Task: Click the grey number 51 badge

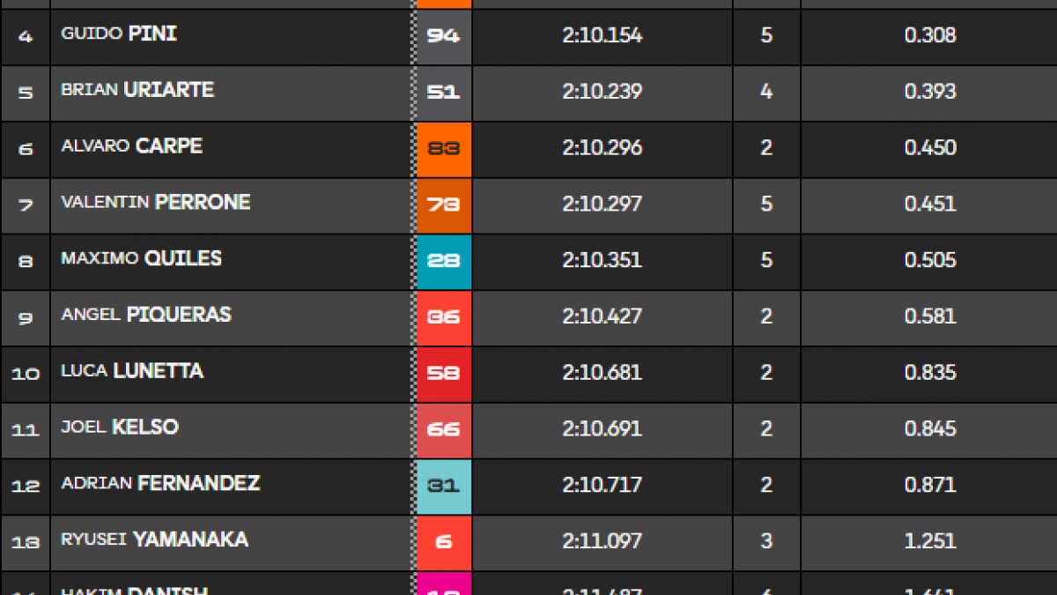Action: (444, 92)
